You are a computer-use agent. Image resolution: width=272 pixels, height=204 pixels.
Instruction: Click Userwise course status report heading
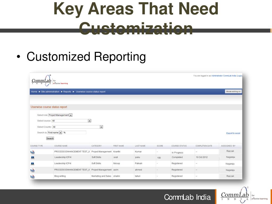pos(49,107)
